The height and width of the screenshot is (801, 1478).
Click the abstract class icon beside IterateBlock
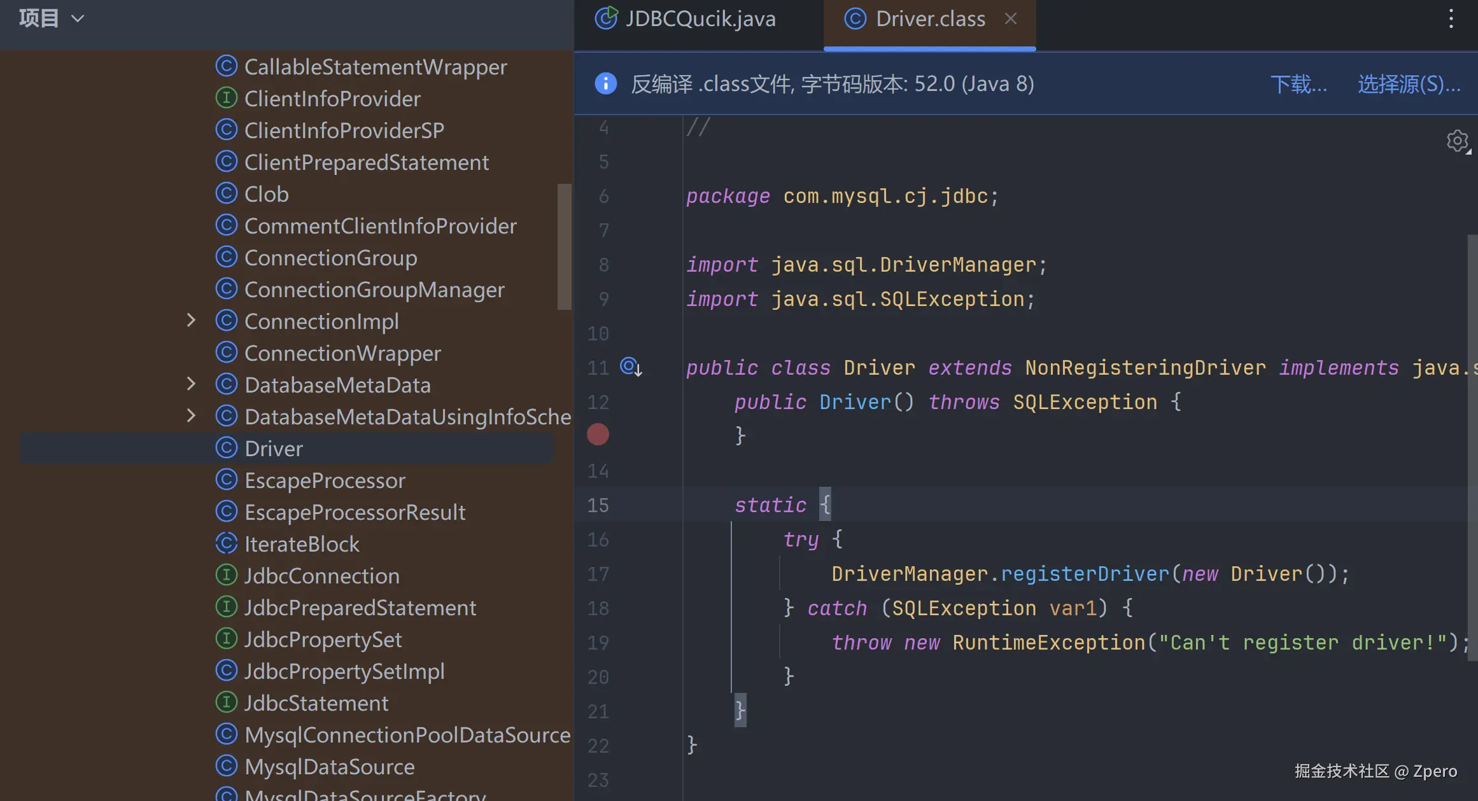[226, 543]
